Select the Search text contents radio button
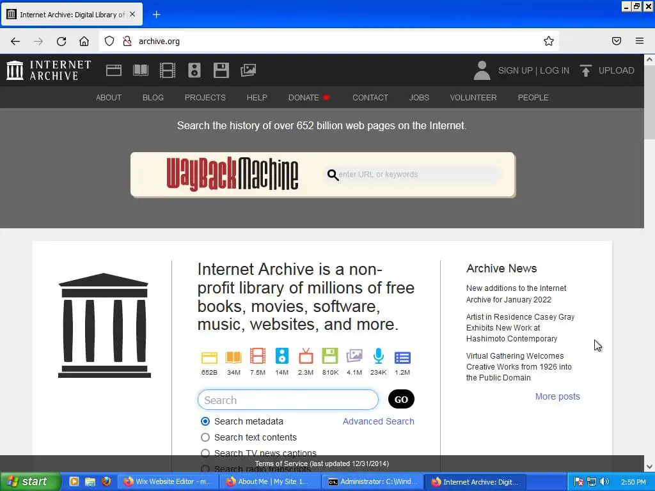Image resolution: width=655 pixels, height=491 pixels. click(x=205, y=437)
